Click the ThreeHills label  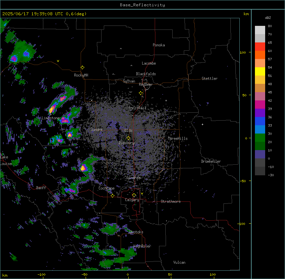pyautogui.click(x=178, y=139)
